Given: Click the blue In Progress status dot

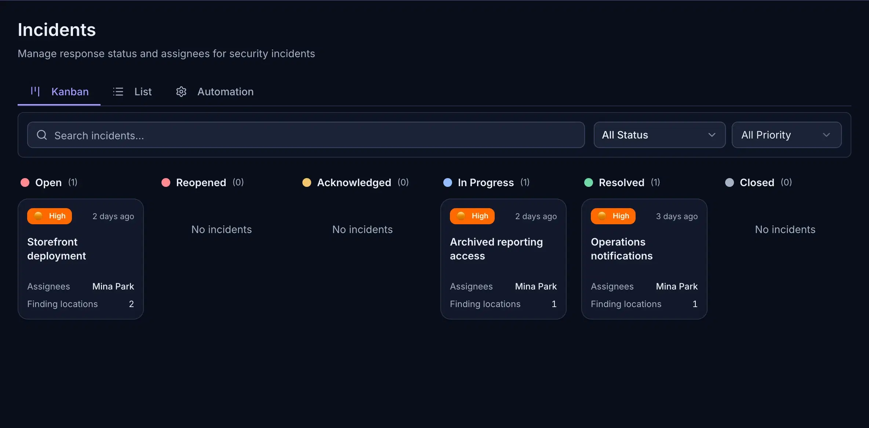Looking at the screenshot, I should pos(448,182).
